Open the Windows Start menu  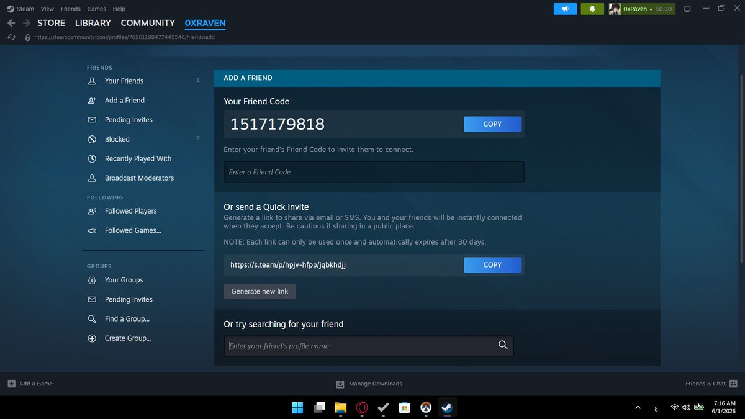tap(297, 408)
